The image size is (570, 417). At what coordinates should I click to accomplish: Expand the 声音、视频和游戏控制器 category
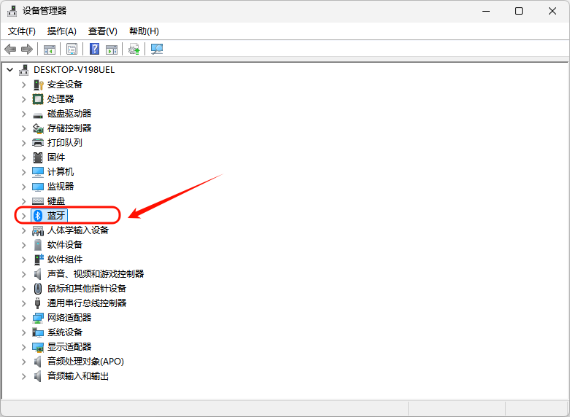pyautogui.click(x=23, y=274)
